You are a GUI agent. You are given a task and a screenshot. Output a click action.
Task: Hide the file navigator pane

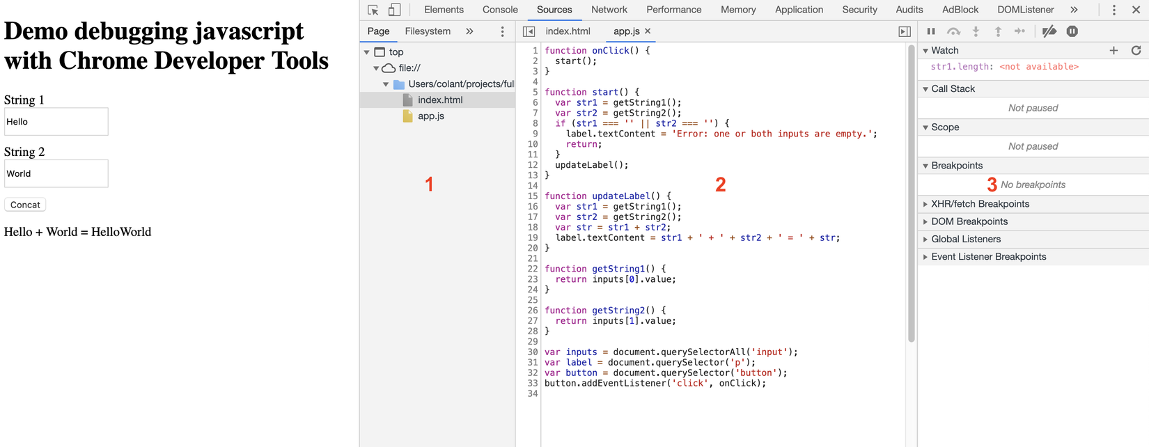click(529, 31)
